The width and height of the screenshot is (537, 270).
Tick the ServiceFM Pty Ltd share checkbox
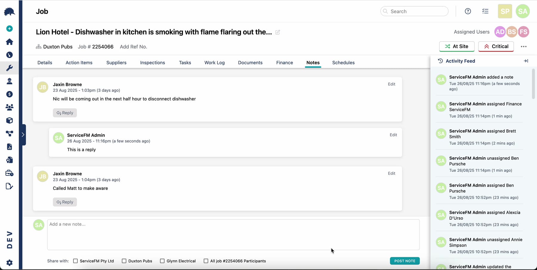pyautogui.click(x=75, y=261)
